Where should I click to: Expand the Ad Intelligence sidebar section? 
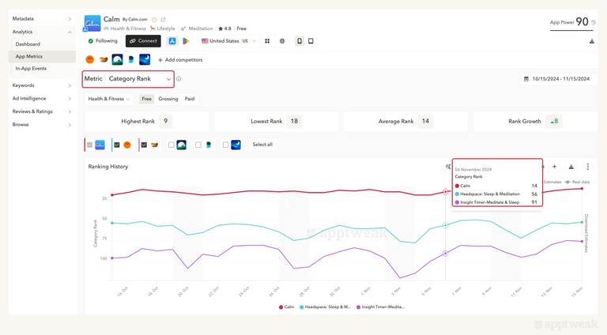42,99
